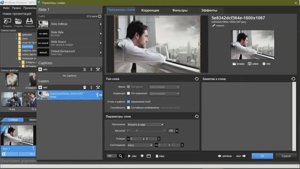Expand Slide Sound arrow
Image resolution: width=300 pixels, height=169 pixels.
(x=101, y=43)
